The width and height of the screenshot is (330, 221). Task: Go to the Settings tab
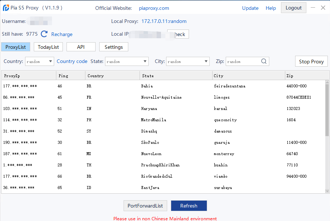pyautogui.click(x=113, y=47)
